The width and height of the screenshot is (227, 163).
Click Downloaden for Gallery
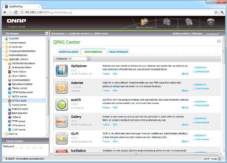[202, 122]
